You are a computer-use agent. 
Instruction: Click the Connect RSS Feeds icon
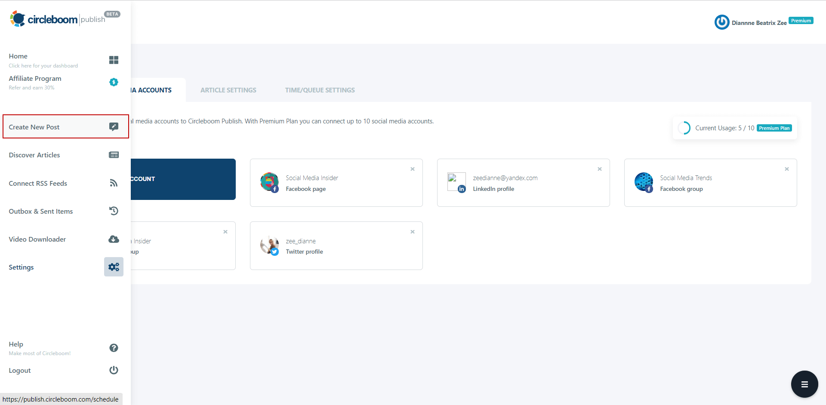(113, 183)
